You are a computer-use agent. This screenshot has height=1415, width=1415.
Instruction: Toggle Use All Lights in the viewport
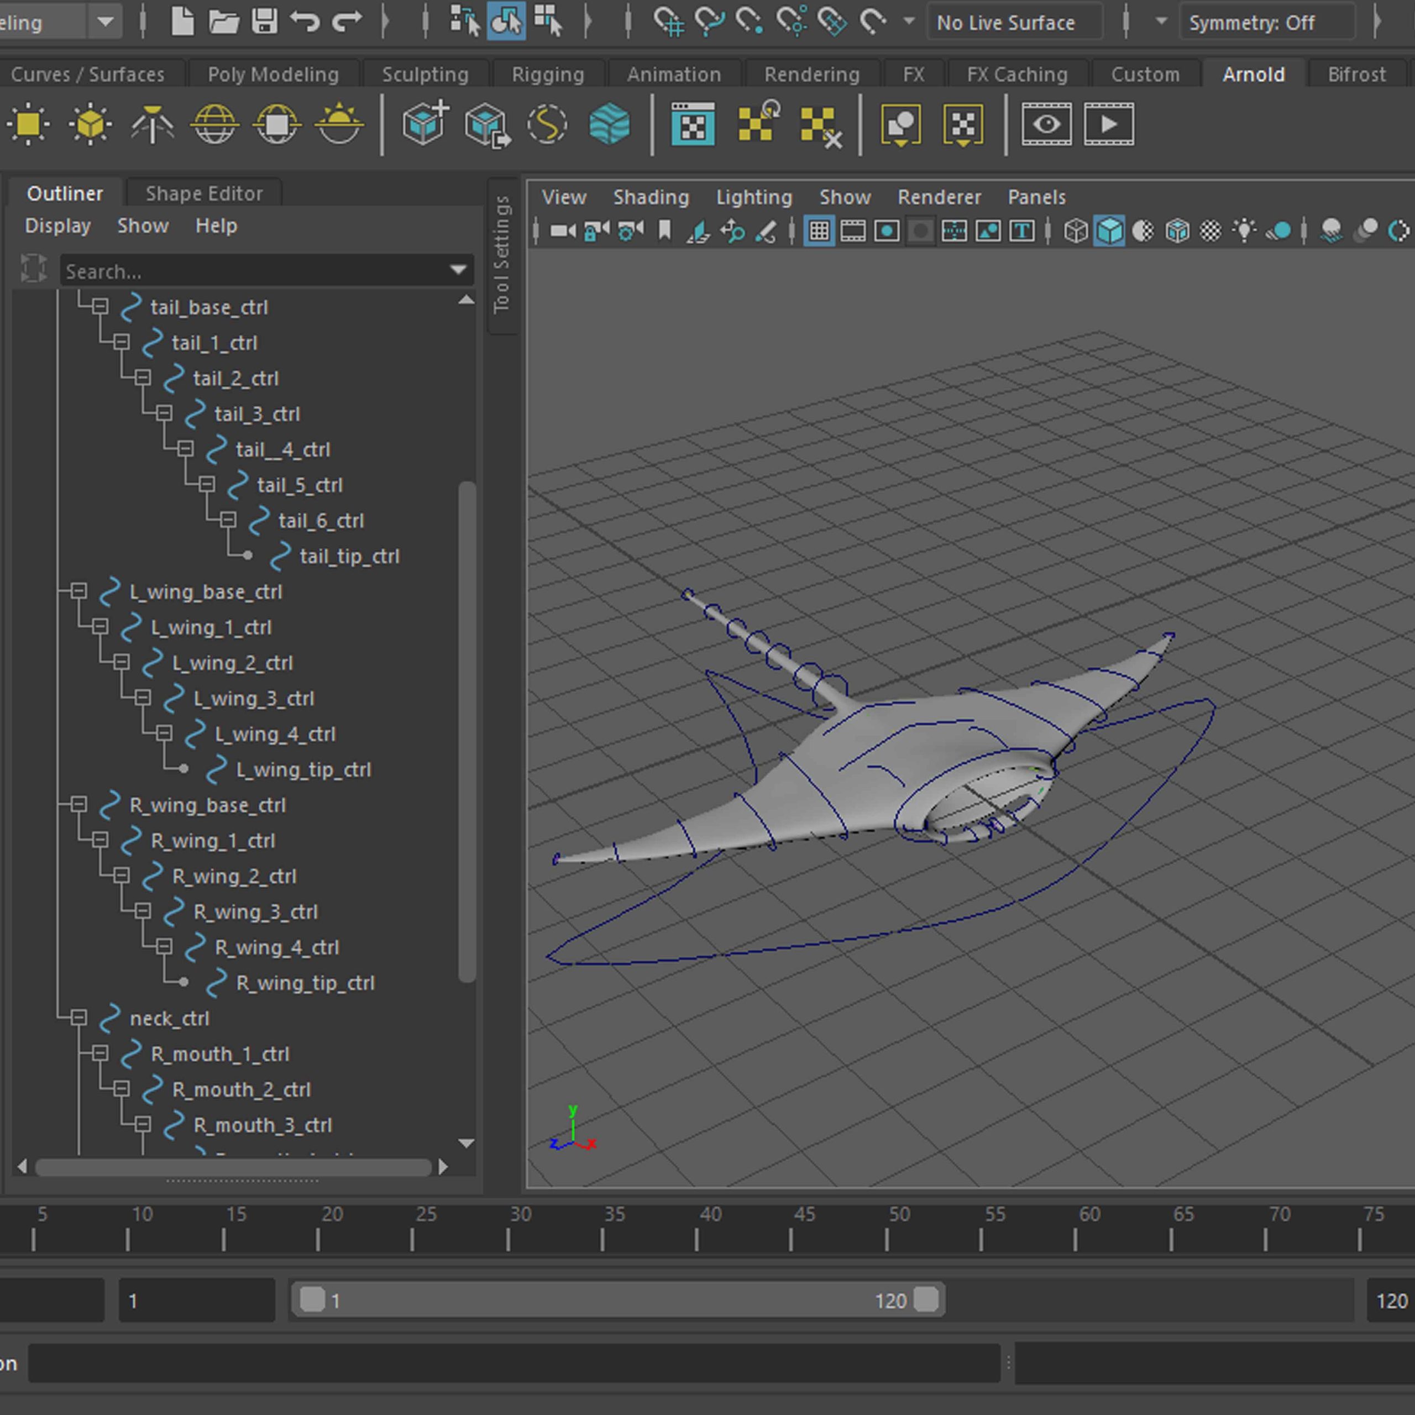tap(1244, 232)
